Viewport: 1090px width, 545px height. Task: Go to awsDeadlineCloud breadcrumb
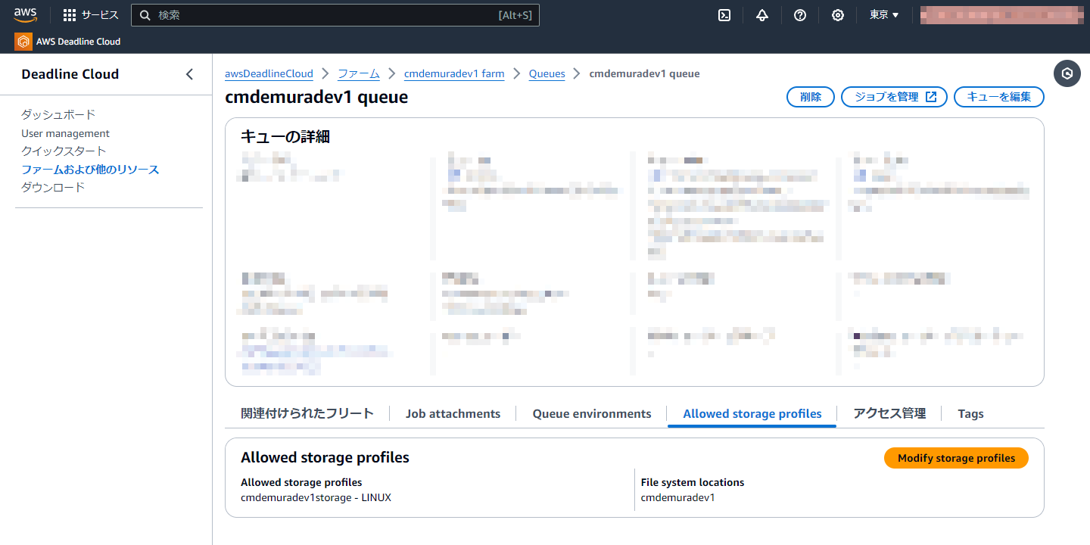[269, 73]
